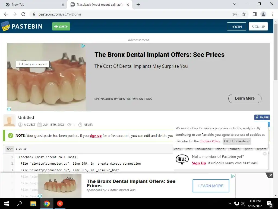Open the Windows Start menu
The image size is (278, 209).
[x=7, y=204]
